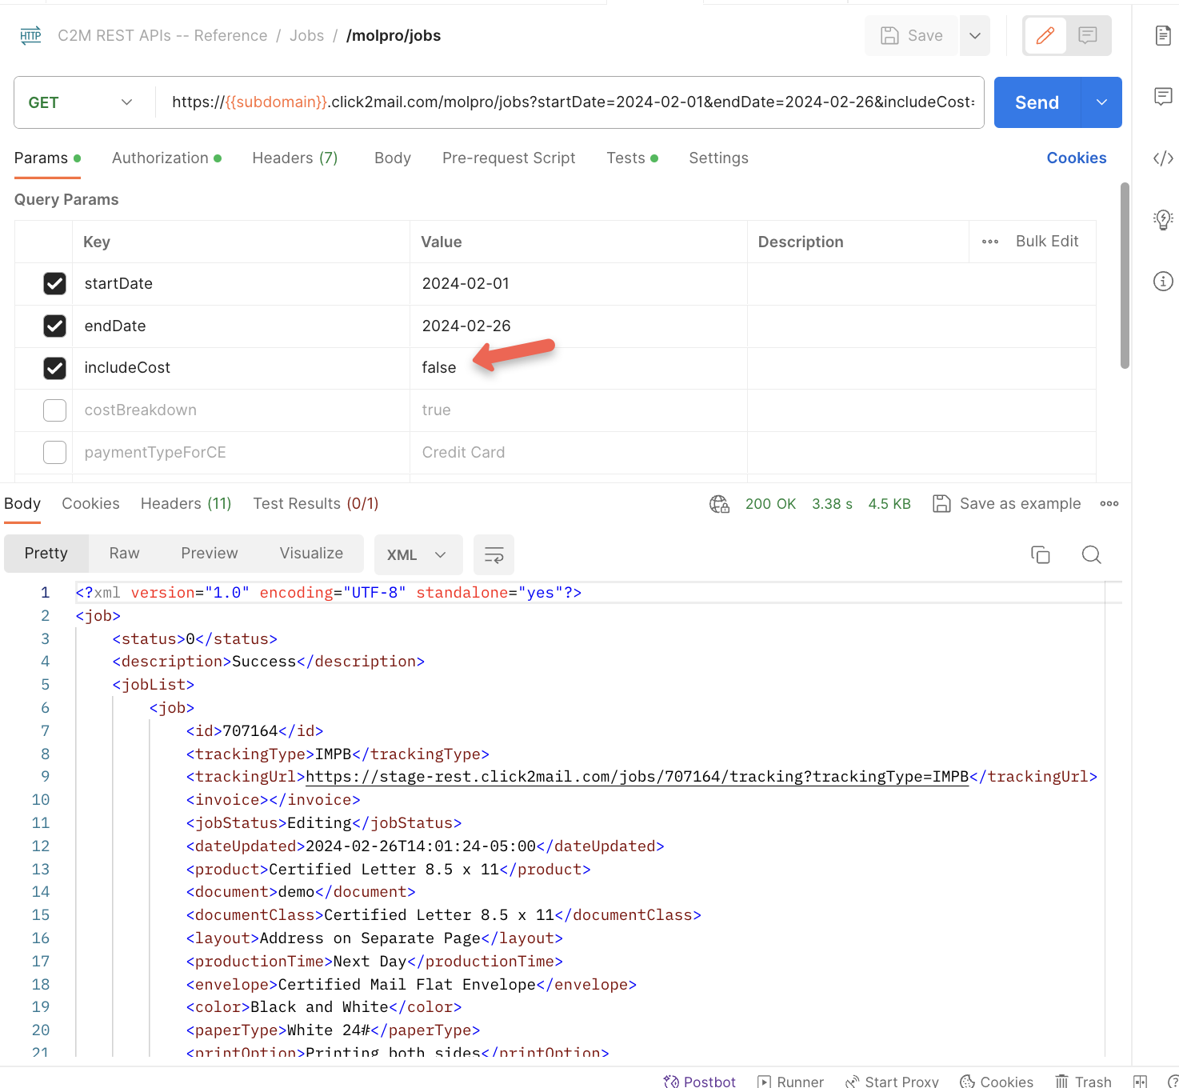Open the code snippet panel icon
This screenshot has width=1179, height=1088.
click(1163, 158)
